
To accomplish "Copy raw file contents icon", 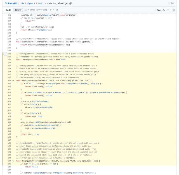I will coord(164,10).
